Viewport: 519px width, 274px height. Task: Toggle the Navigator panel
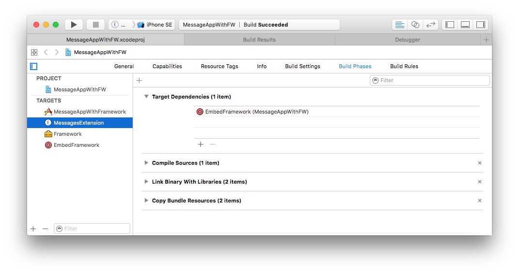click(x=450, y=25)
